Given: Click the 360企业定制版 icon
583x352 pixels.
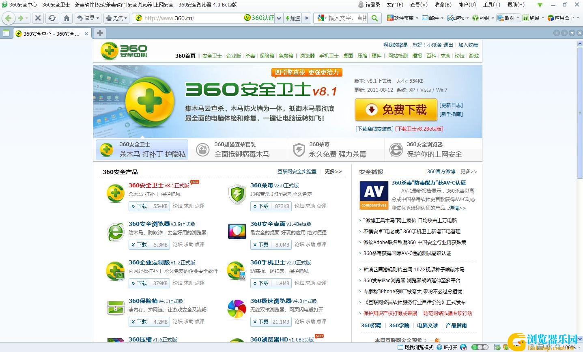Looking at the screenshot, I should tap(116, 271).
